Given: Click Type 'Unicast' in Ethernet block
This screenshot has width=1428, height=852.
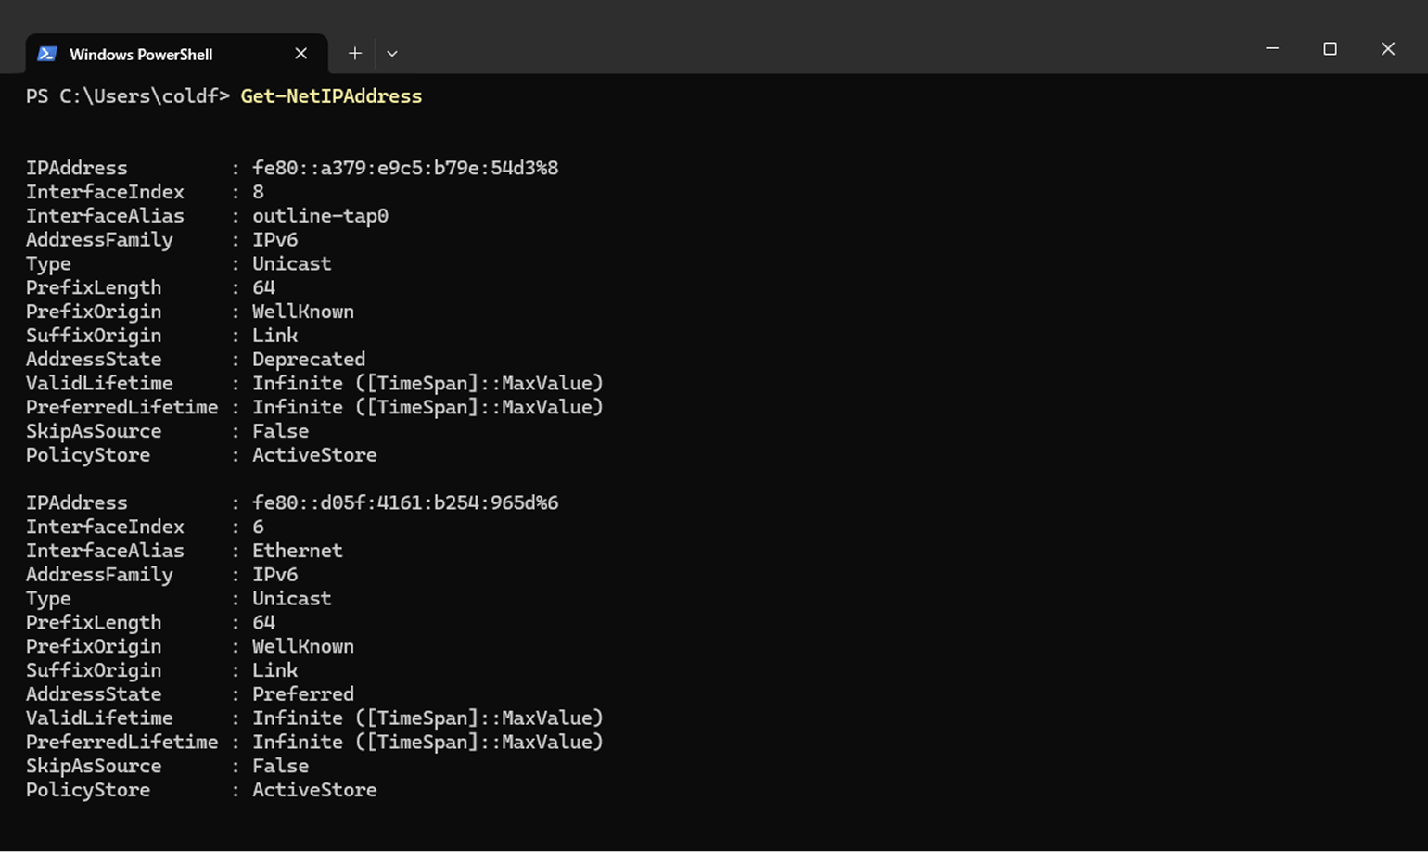Looking at the screenshot, I should click(291, 598).
